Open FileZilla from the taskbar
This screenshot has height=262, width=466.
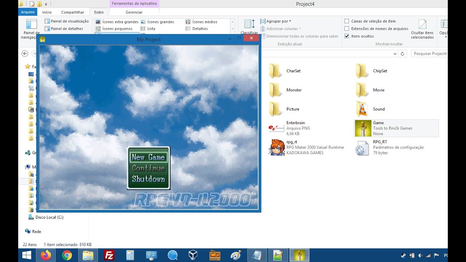(x=109, y=255)
